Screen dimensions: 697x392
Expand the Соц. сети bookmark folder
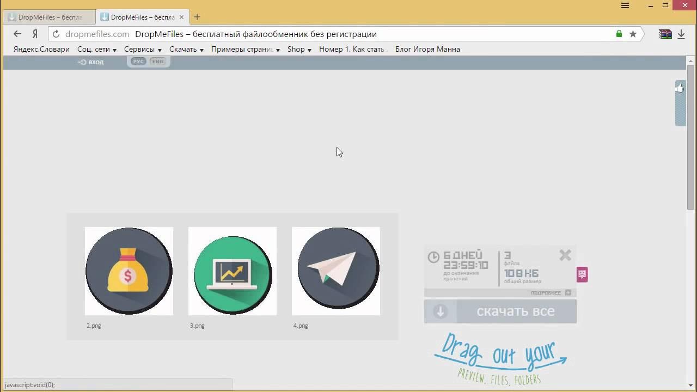[x=97, y=49]
